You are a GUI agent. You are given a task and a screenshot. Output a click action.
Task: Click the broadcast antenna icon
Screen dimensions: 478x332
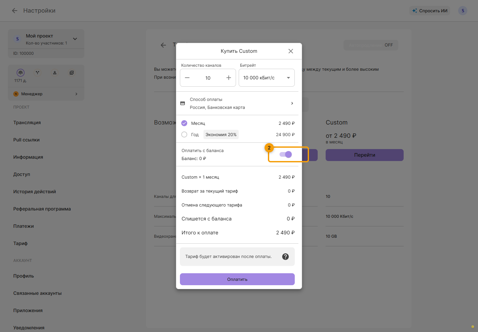pyautogui.click(x=21, y=72)
